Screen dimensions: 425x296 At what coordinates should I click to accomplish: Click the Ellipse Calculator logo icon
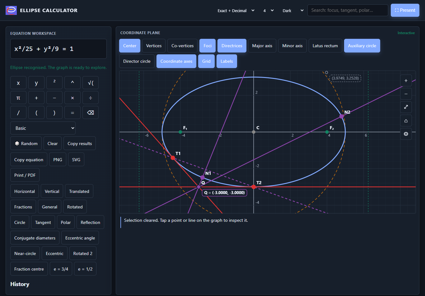tap(11, 10)
